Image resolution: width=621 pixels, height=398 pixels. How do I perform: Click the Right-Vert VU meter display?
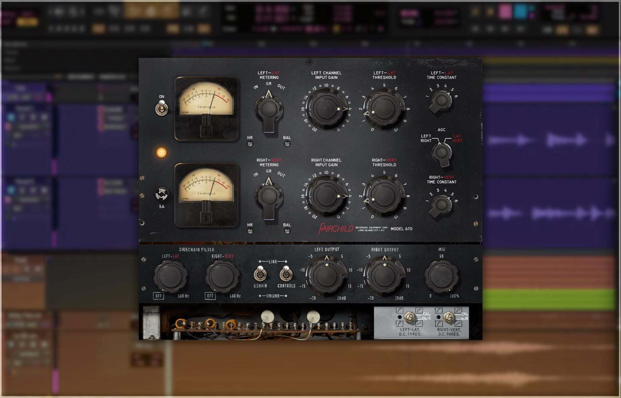pyautogui.click(x=206, y=195)
